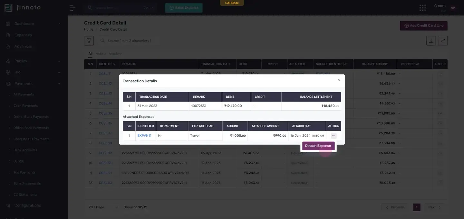Image resolution: width=464 pixels, height=219 pixels.
Task: Open the column swap settings icon
Action: 443,41
